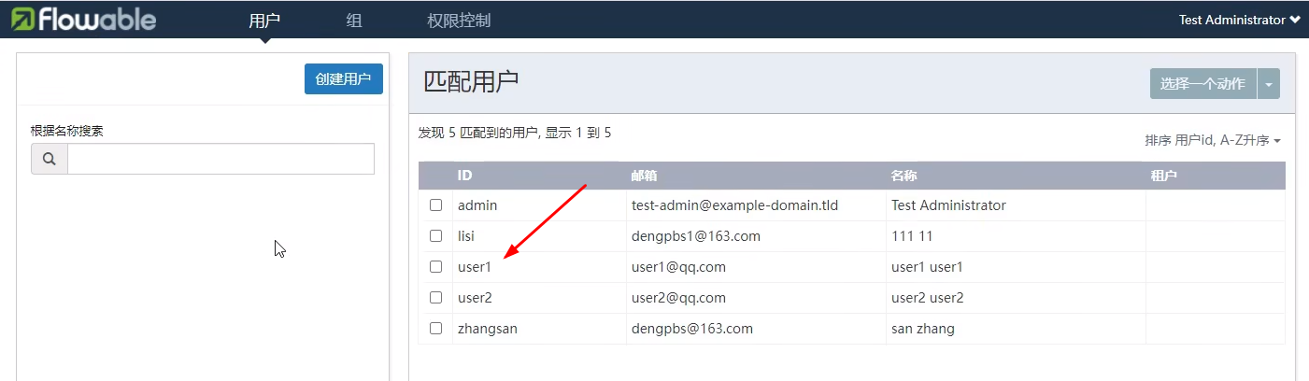Check the lisi user checkbox
The height and width of the screenshot is (381, 1309).
(x=435, y=236)
